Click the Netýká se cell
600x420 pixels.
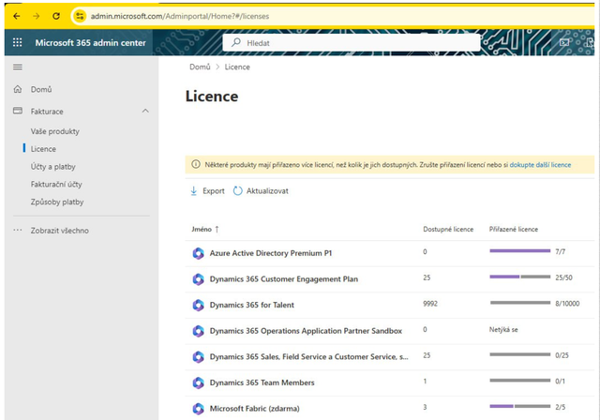tap(503, 330)
